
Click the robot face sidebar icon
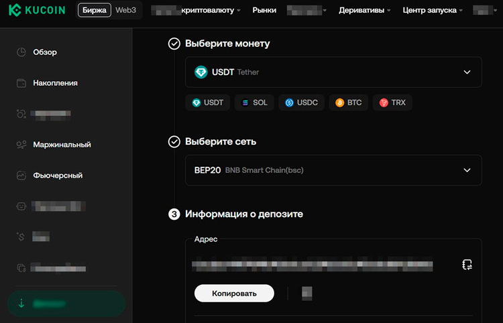[21, 206]
